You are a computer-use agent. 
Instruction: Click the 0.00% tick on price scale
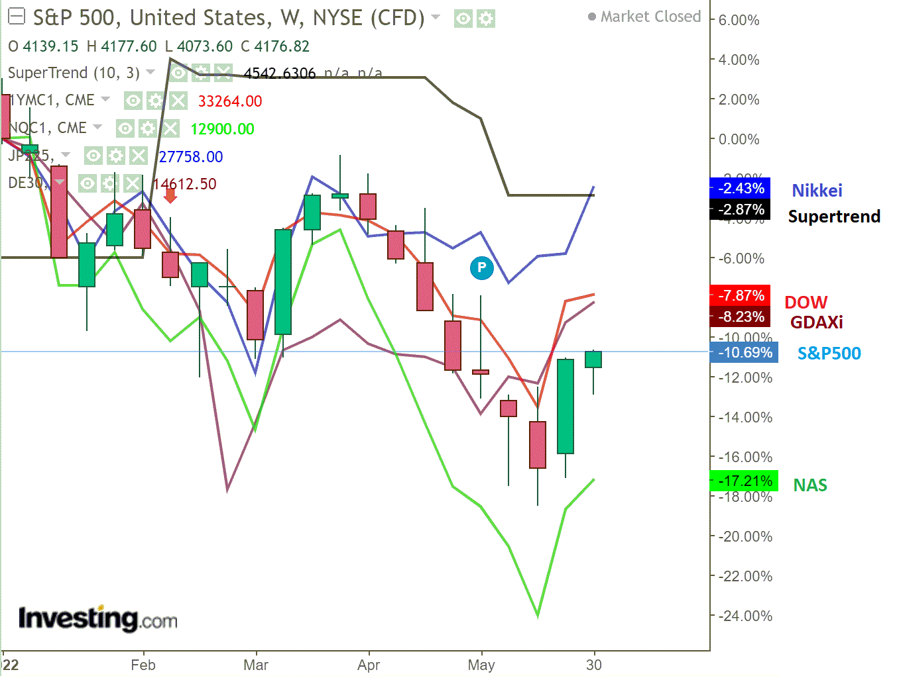pos(739,139)
